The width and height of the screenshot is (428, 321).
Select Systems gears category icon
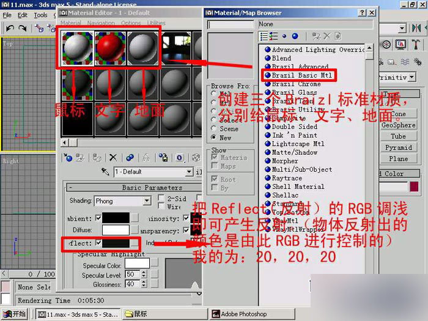[418, 62]
